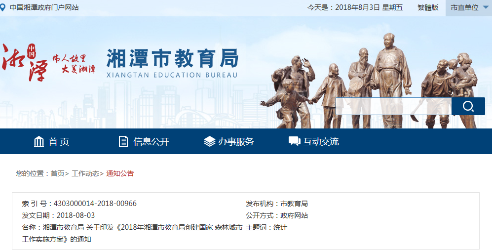The height and width of the screenshot is (252, 492).
Task: Click the magnifier search button
Action: (468, 106)
